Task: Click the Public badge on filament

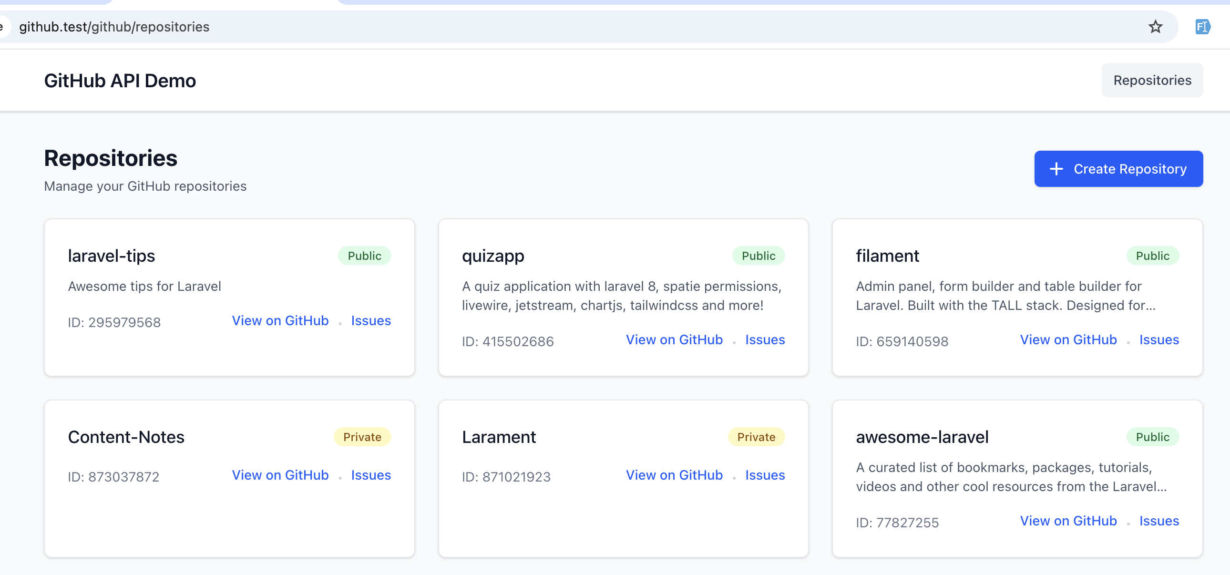Action: point(1152,256)
